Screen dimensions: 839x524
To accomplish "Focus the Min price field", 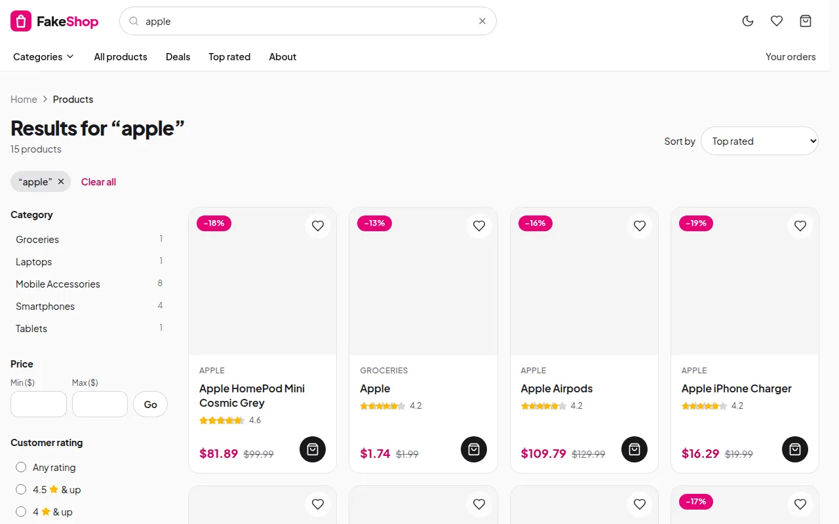I will [x=39, y=404].
